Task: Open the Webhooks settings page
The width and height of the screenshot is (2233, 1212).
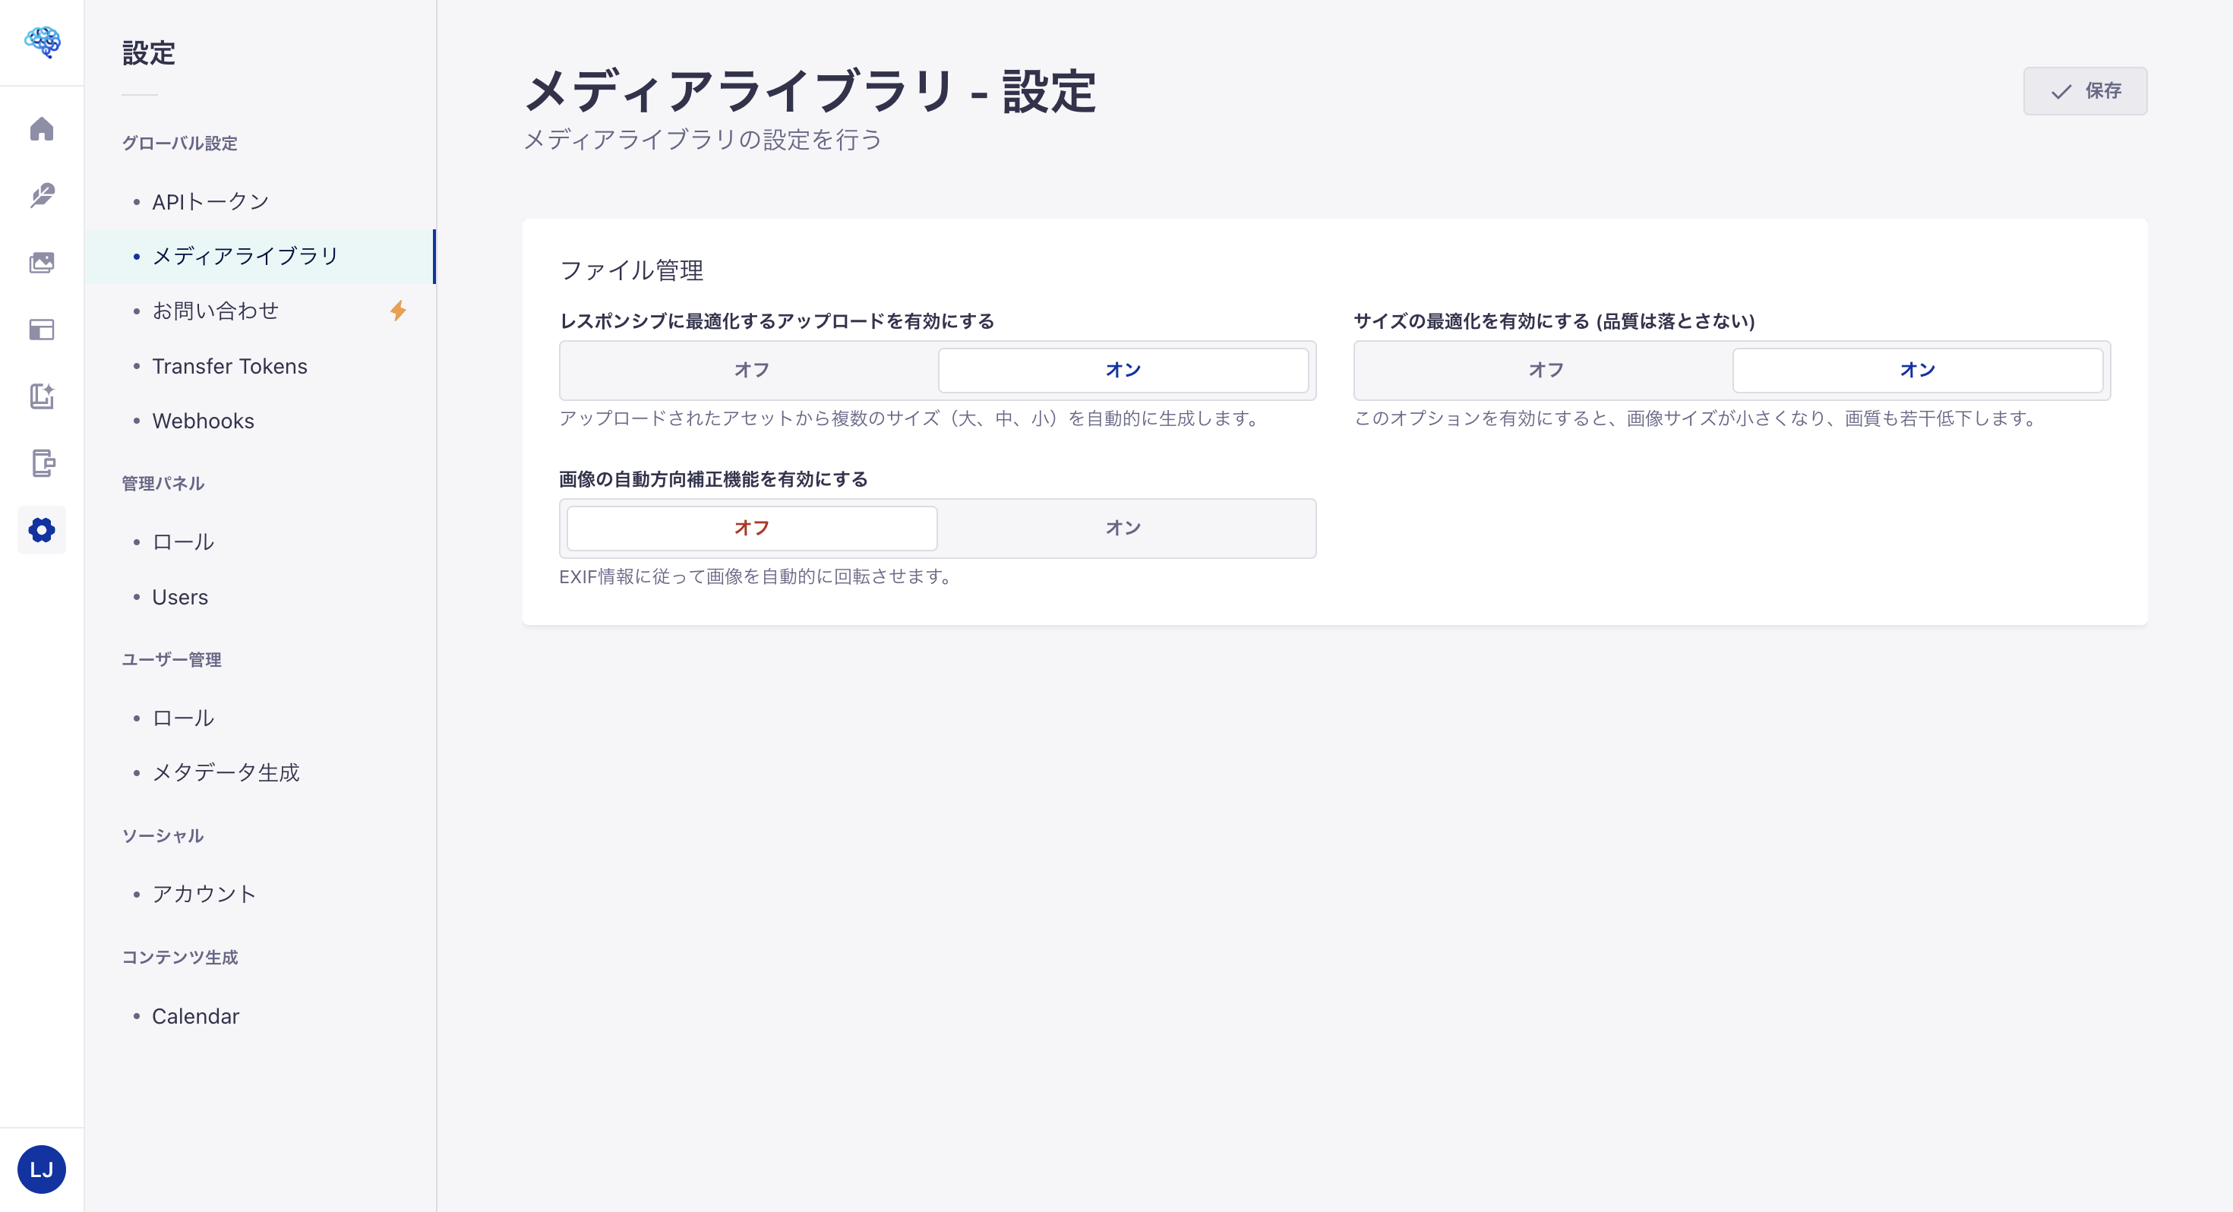Action: [x=203, y=421]
